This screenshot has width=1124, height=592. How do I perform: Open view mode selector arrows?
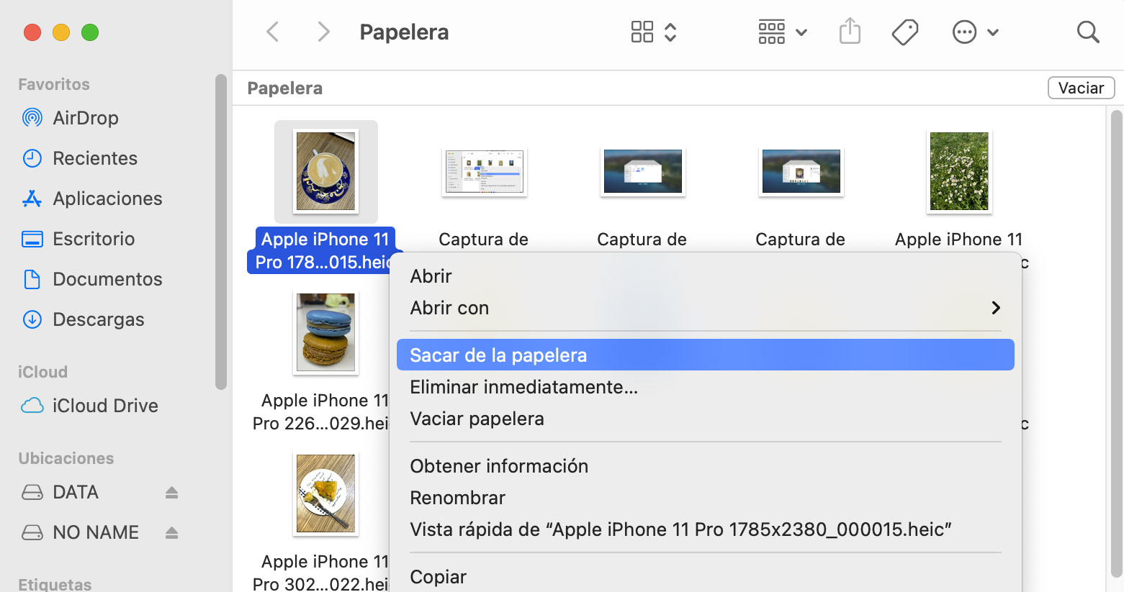click(670, 32)
